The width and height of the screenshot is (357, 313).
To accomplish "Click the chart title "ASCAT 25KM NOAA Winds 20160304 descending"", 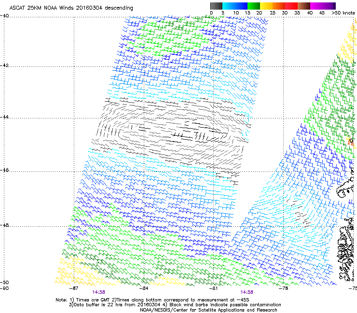I will tap(71, 8).
